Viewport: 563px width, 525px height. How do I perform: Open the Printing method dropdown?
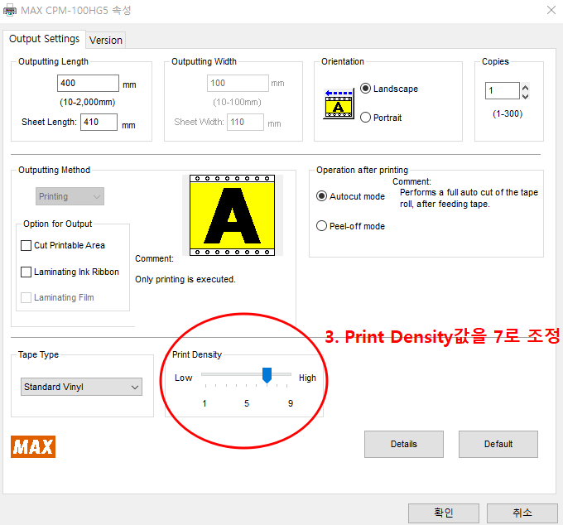pyautogui.click(x=70, y=196)
